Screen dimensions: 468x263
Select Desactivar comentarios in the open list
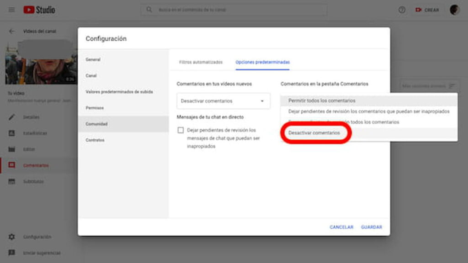pos(314,133)
